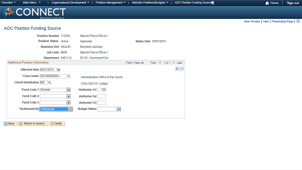Open Fund Code 2 dropdown

68,96
